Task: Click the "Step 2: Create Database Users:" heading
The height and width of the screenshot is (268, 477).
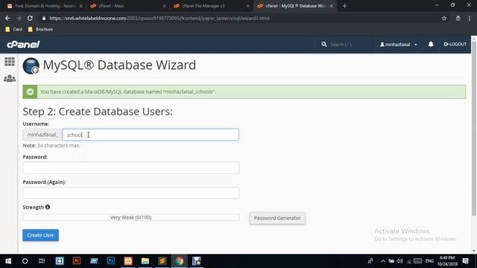Action: tap(98, 112)
